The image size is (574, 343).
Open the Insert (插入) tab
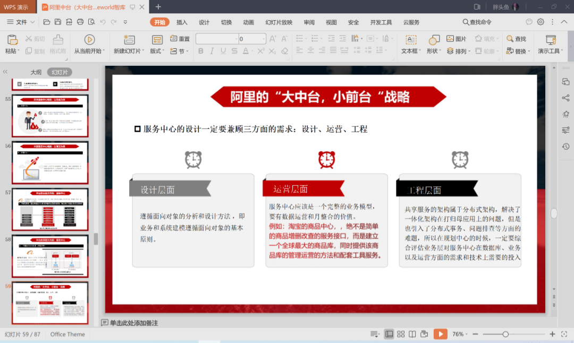[x=182, y=22]
